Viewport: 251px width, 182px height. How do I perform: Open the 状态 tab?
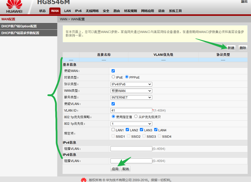click(43, 11)
